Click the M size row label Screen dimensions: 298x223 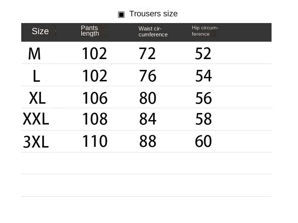[34, 54]
